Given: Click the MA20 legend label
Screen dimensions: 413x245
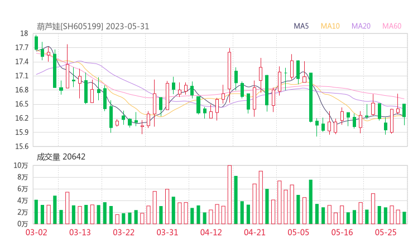Looking at the screenshot, I should [361, 26].
